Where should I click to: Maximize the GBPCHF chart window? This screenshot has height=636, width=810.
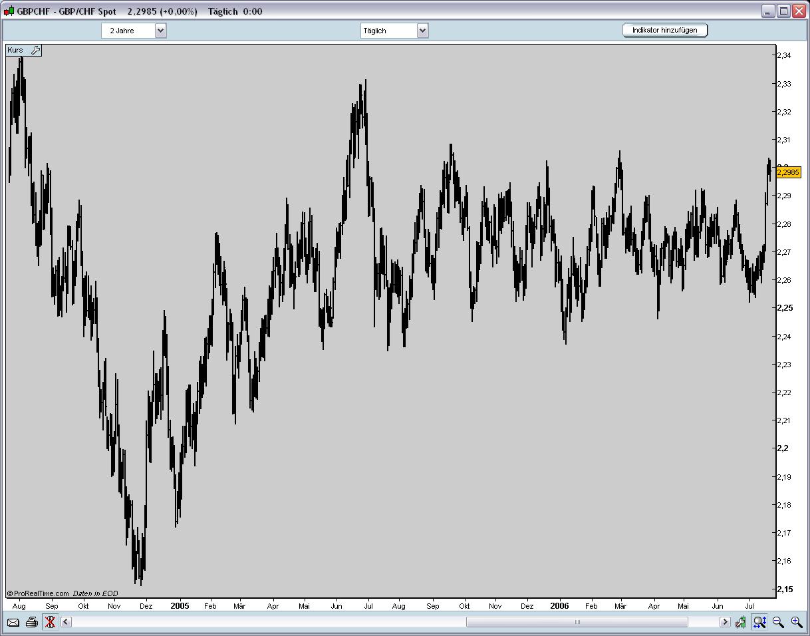(x=783, y=11)
